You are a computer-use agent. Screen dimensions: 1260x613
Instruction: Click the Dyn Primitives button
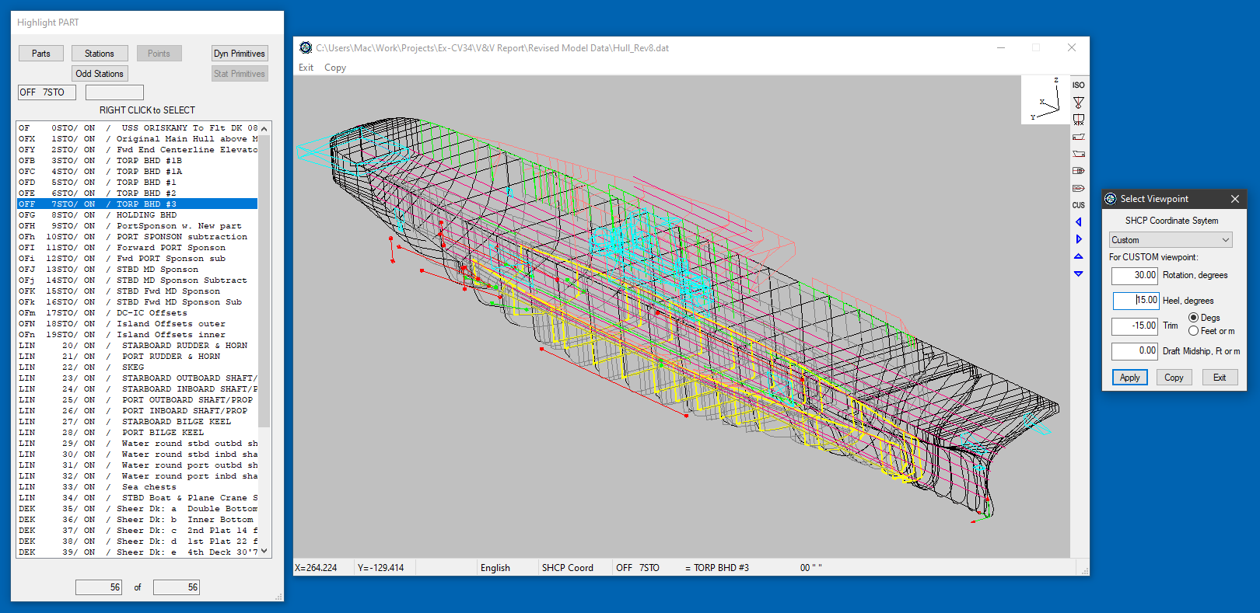click(240, 54)
